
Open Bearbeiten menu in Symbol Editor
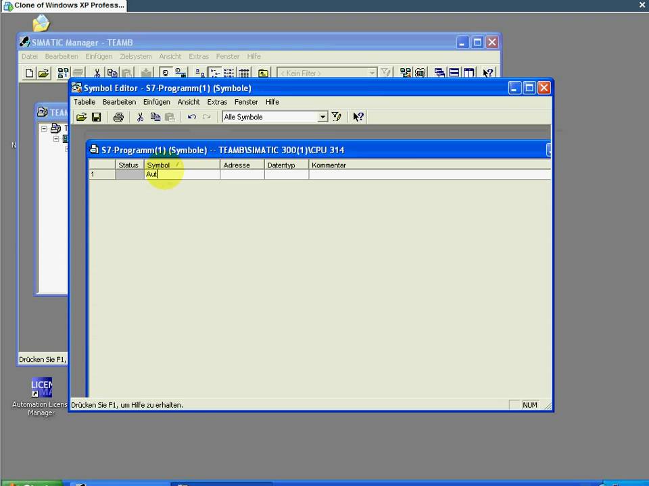pyautogui.click(x=119, y=102)
